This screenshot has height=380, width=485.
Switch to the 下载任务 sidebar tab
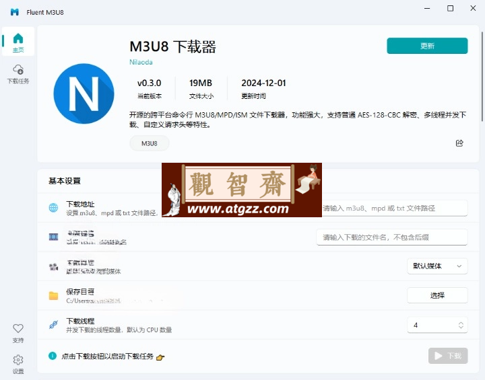coord(18,75)
